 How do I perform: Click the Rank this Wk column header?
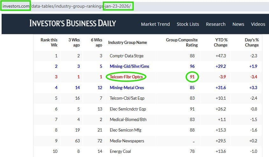pos(49,42)
